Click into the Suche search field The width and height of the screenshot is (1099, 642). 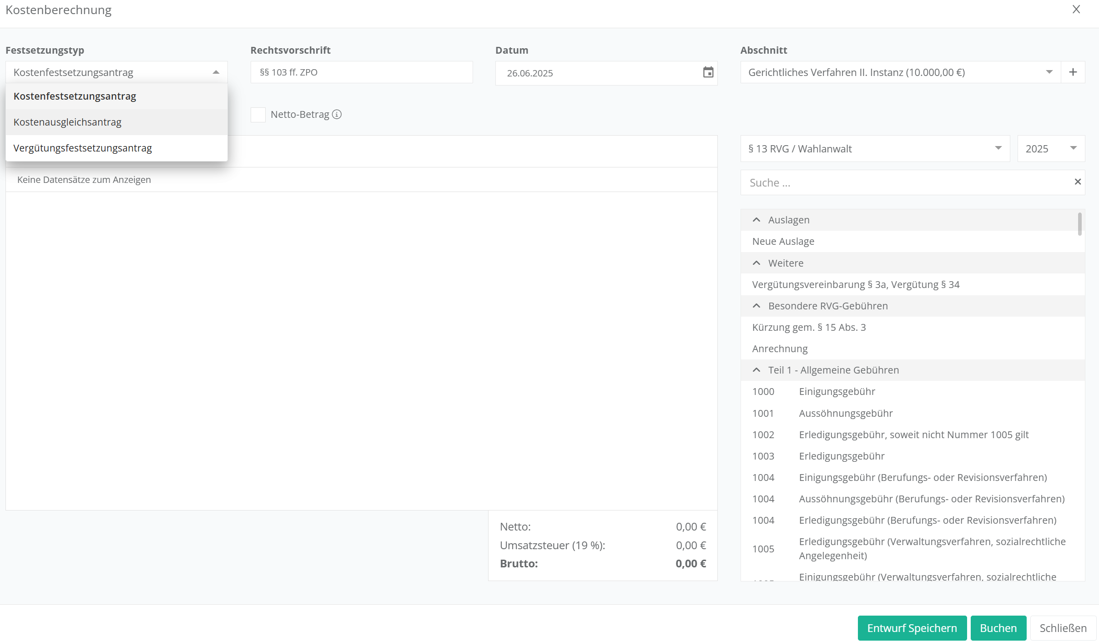(x=905, y=183)
